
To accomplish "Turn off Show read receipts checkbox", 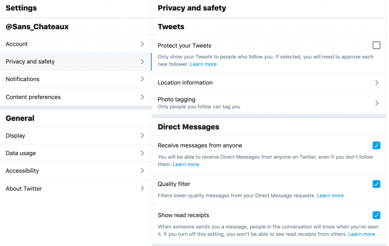I will click(x=376, y=215).
